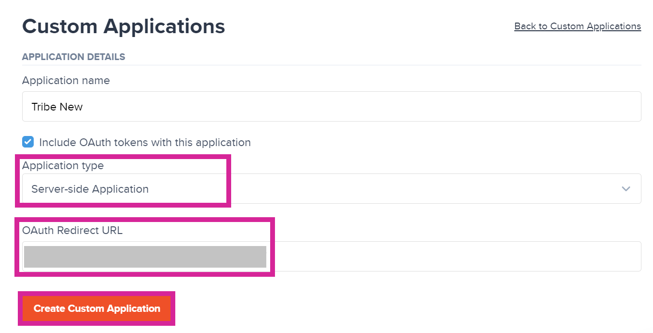Click empty space right of redacted URL

(453, 257)
